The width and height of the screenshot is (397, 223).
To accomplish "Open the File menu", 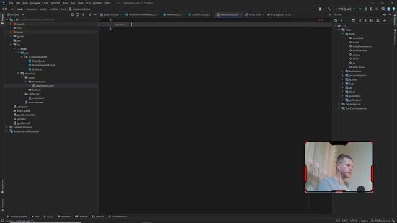I will click(x=11, y=3).
